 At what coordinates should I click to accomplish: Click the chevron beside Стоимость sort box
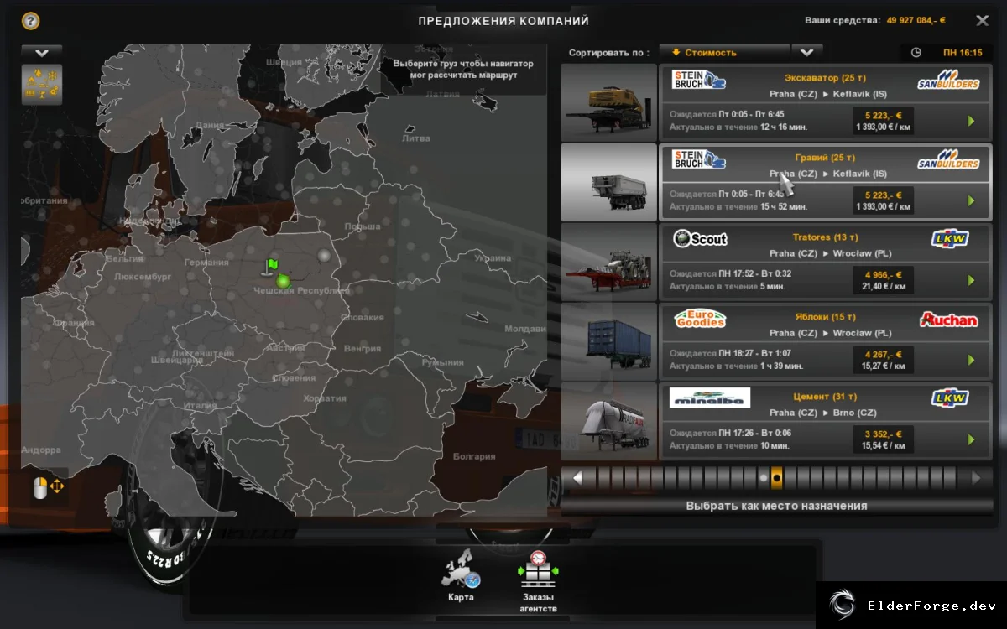coord(806,52)
